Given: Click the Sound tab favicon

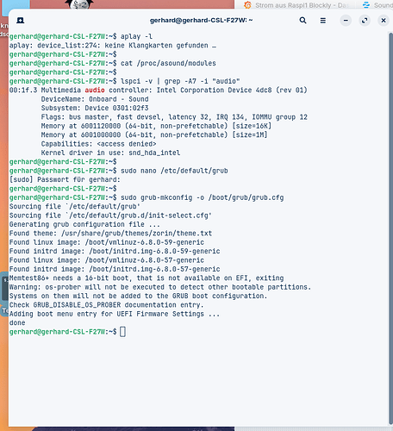Looking at the screenshot, I should [366, 5].
